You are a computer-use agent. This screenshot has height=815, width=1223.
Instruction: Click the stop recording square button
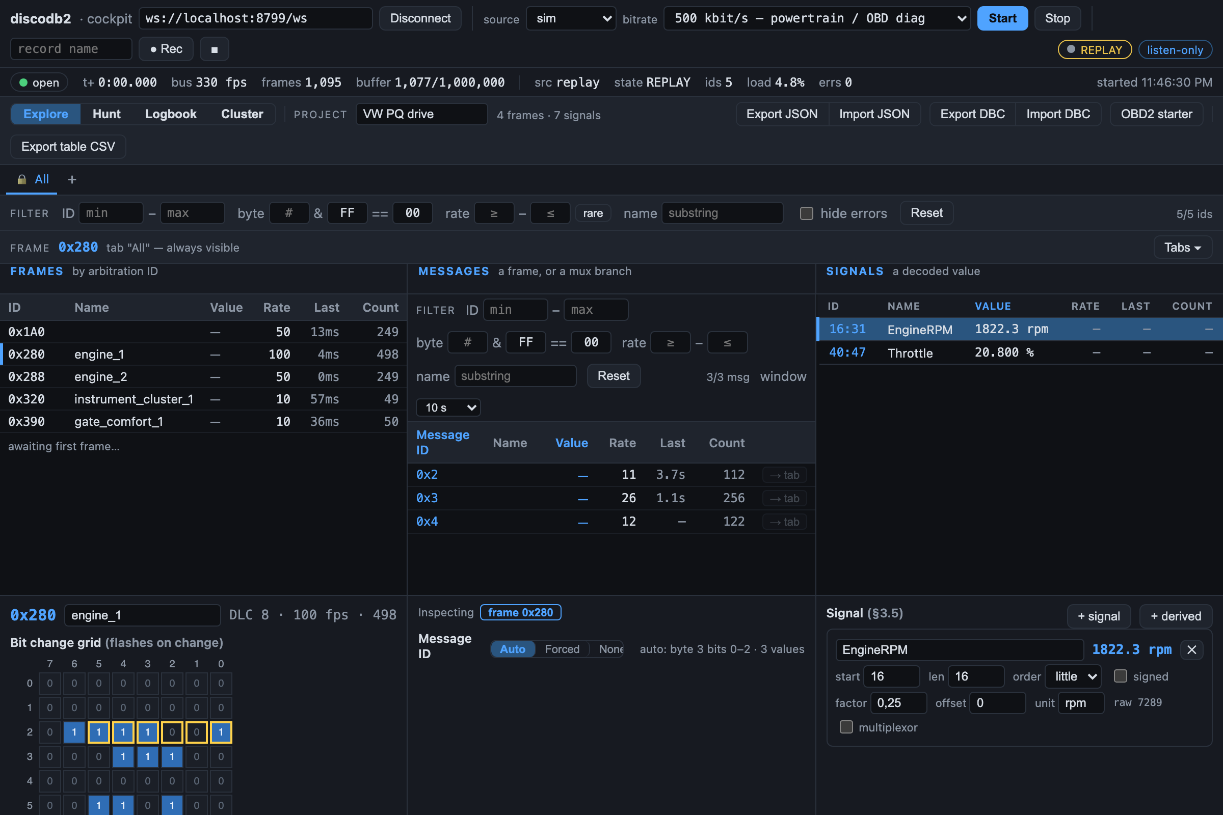[x=214, y=49]
